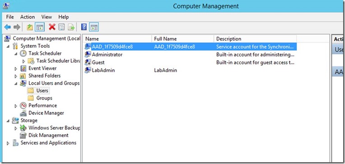Click the Computer Management title bar icon

pos(6,6)
